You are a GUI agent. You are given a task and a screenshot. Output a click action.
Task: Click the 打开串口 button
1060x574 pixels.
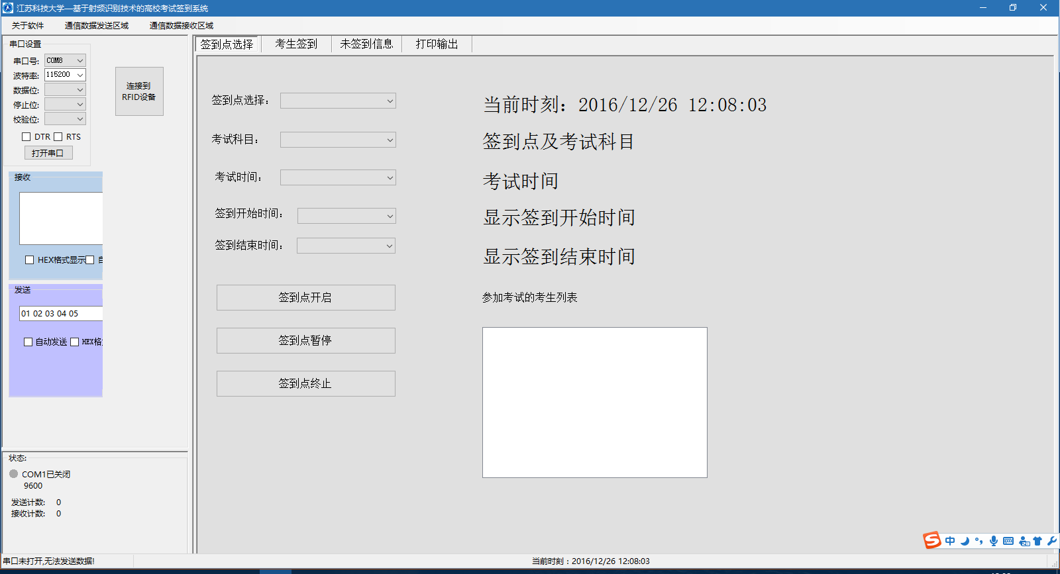click(x=48, y=153)
